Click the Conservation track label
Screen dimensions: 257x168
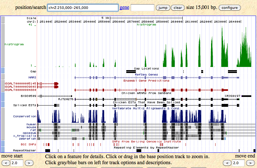(x=25, y=116)
